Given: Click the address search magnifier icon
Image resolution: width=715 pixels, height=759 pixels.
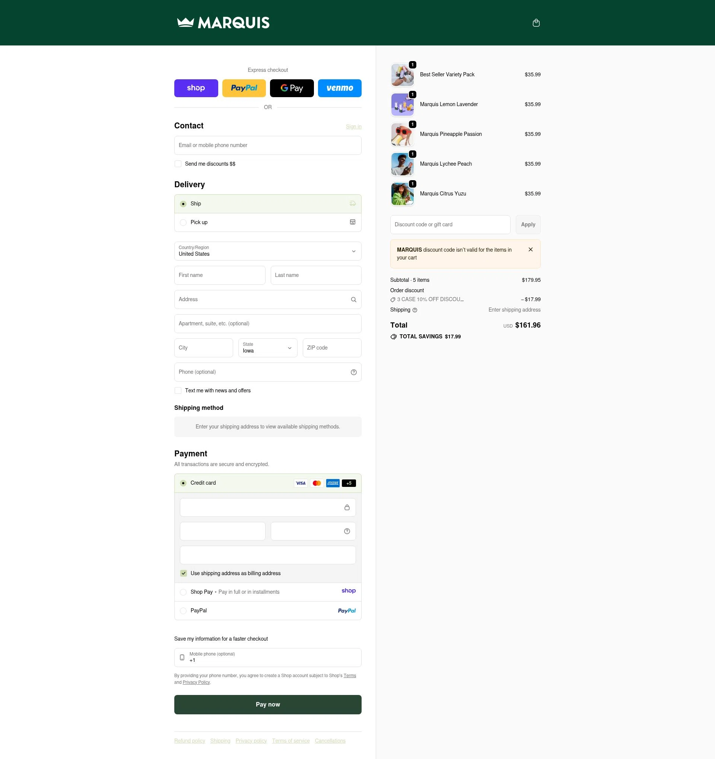Looking at the screenshot, I should click(353, 299).
